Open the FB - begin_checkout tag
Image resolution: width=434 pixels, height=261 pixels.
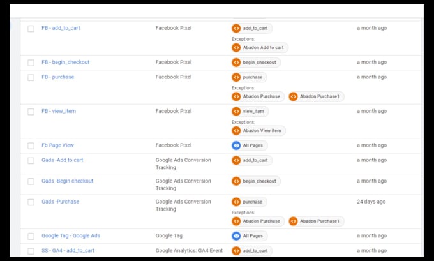click(66, 62)
